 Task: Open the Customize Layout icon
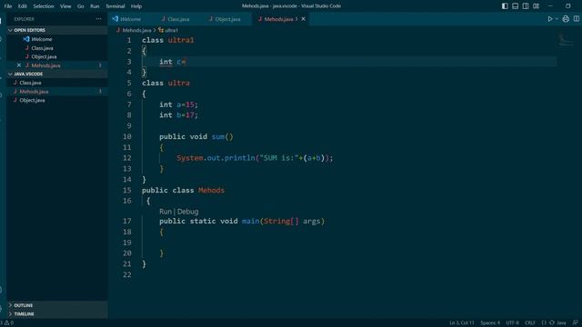(x=536, y=6)
